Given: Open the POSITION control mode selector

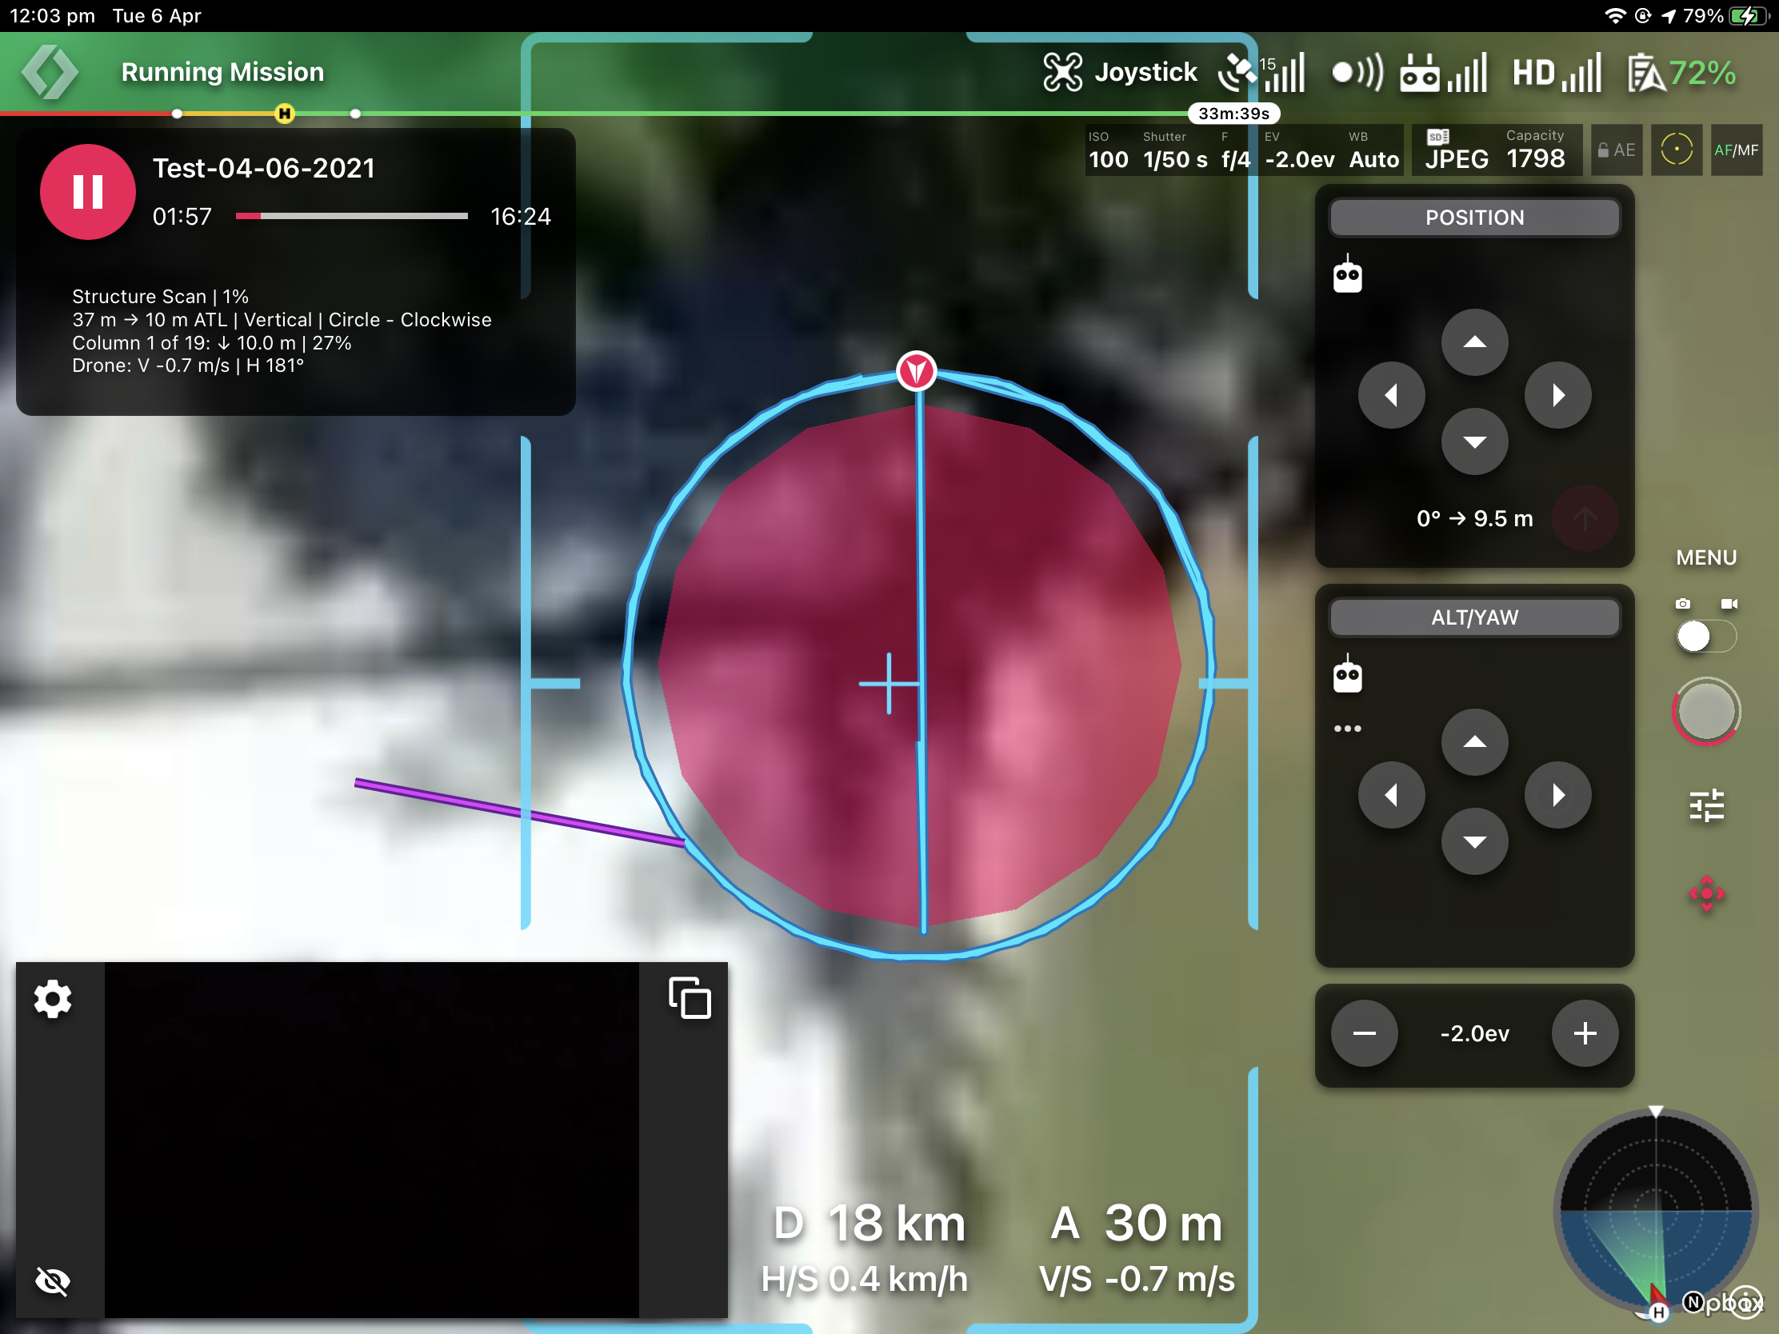Looking at the screenshot, I should pos(1474,218).
